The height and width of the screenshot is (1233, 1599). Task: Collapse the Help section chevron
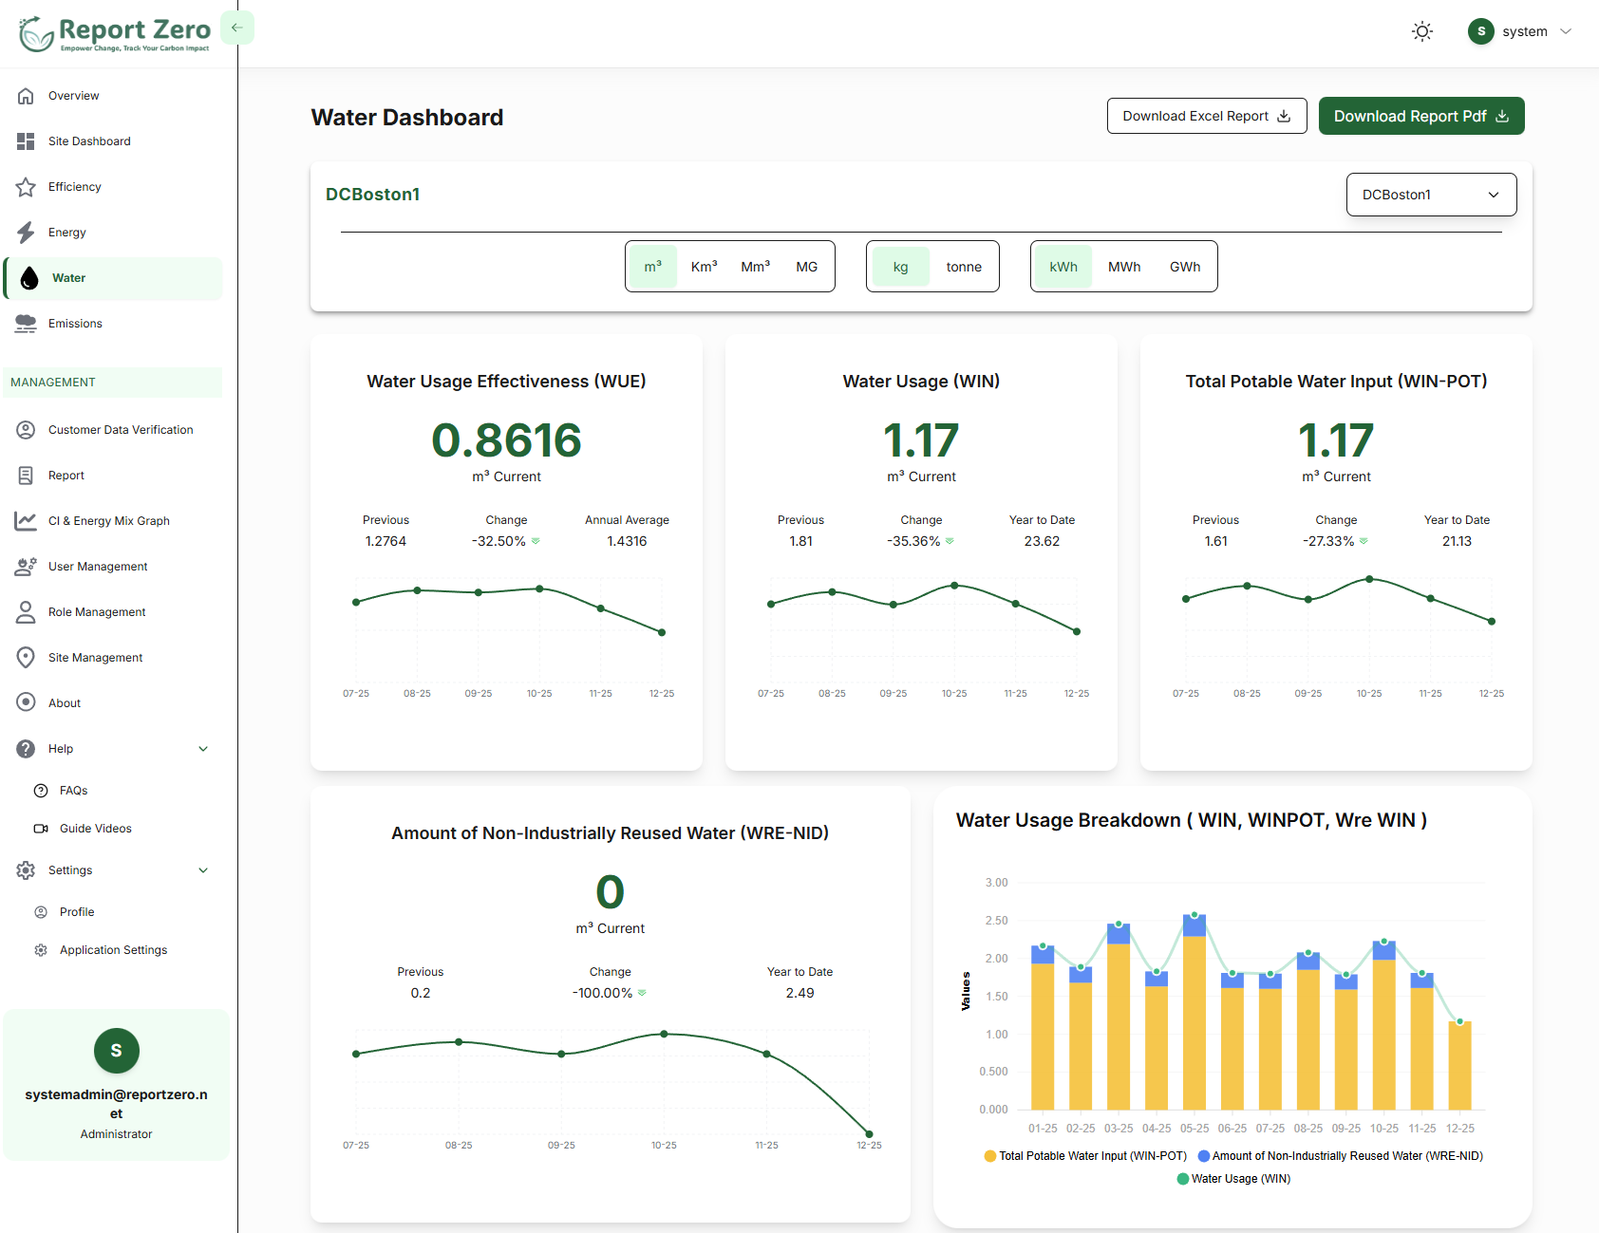203,749
